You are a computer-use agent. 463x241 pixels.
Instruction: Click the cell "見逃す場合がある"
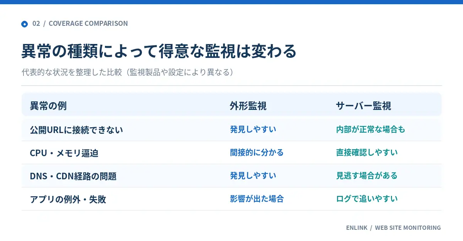367,175
